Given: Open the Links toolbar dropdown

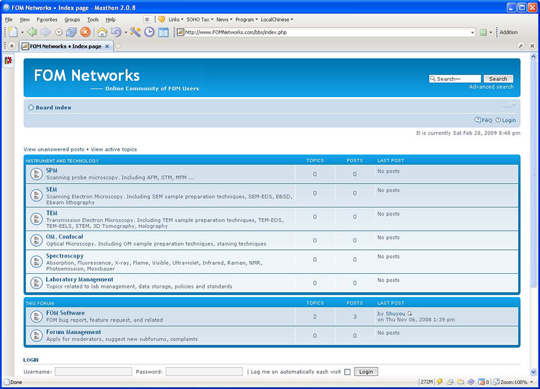Looking at the screenshot, I should [176, 19].
